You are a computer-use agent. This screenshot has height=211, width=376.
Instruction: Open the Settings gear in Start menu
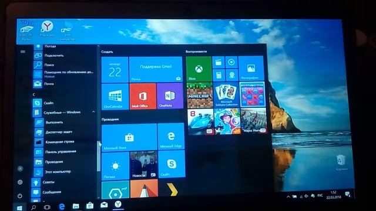(x=20, y=182)
